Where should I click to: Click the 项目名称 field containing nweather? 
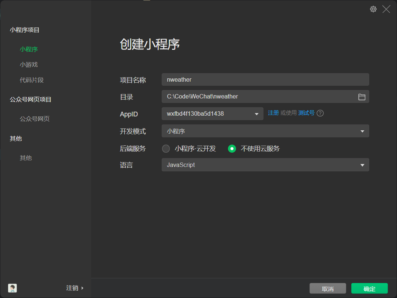265,79
